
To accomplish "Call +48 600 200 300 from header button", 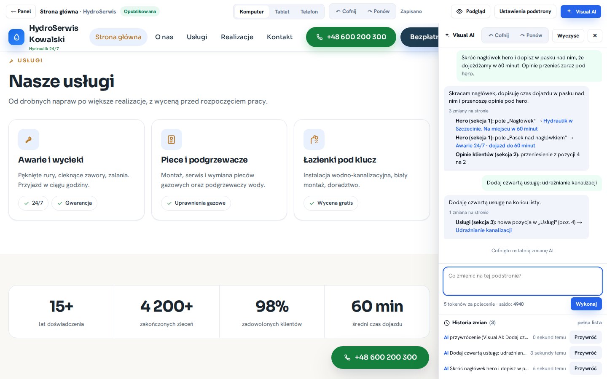I will 351,37.
